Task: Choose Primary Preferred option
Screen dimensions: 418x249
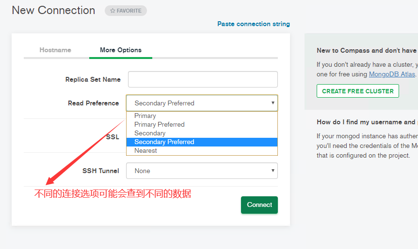Action: [x=160, y=125]
